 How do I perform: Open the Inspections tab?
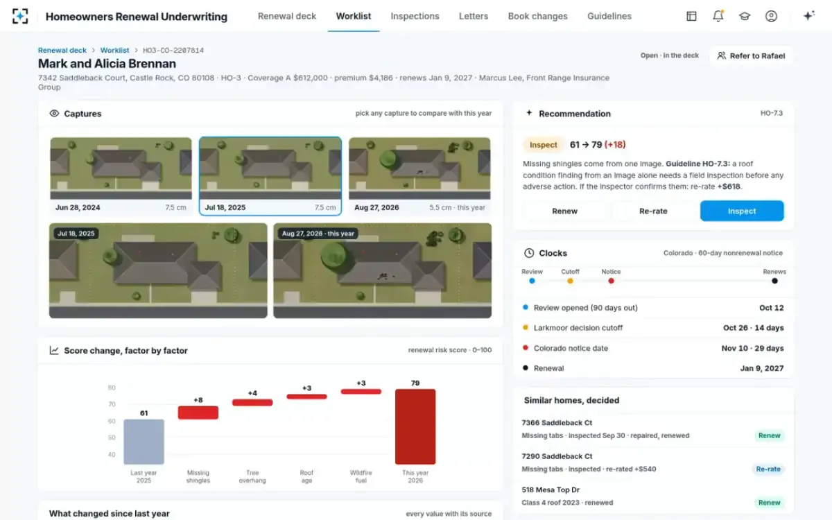click(415, 16)
